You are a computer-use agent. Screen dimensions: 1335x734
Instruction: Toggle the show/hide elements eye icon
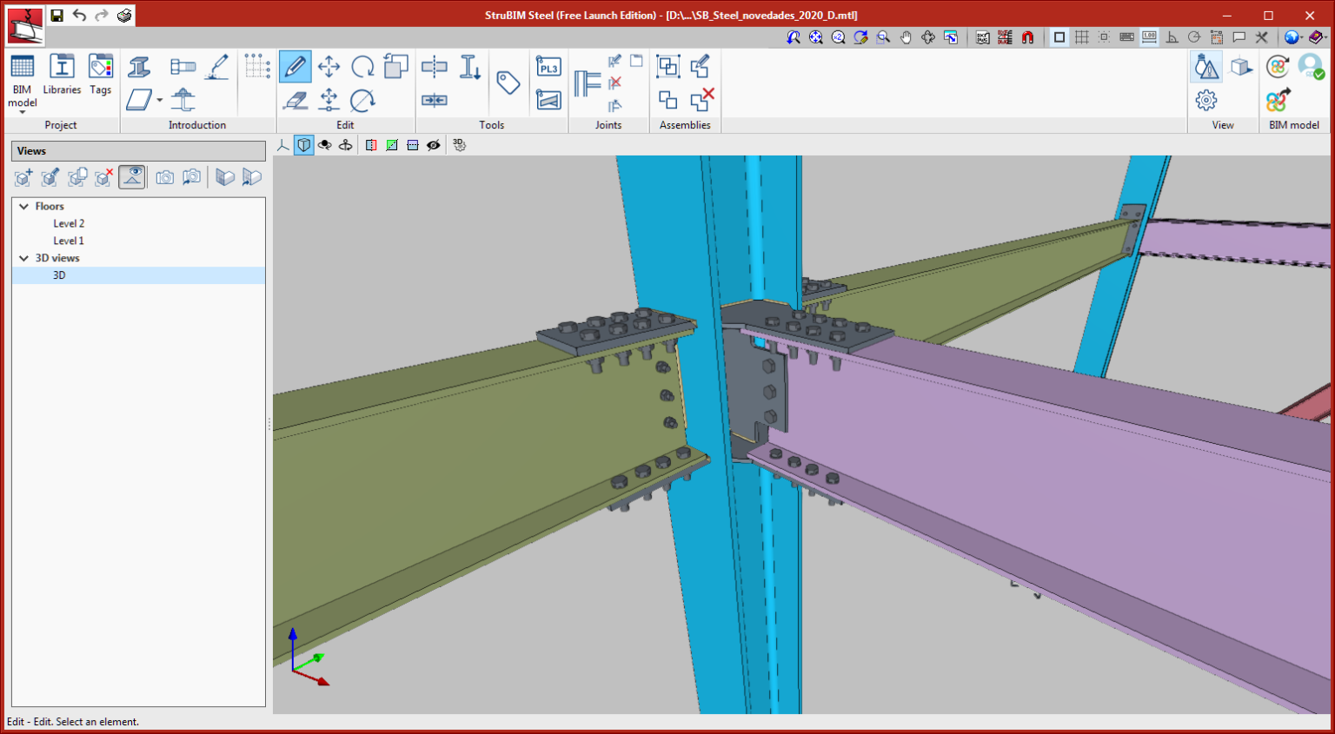434,145
